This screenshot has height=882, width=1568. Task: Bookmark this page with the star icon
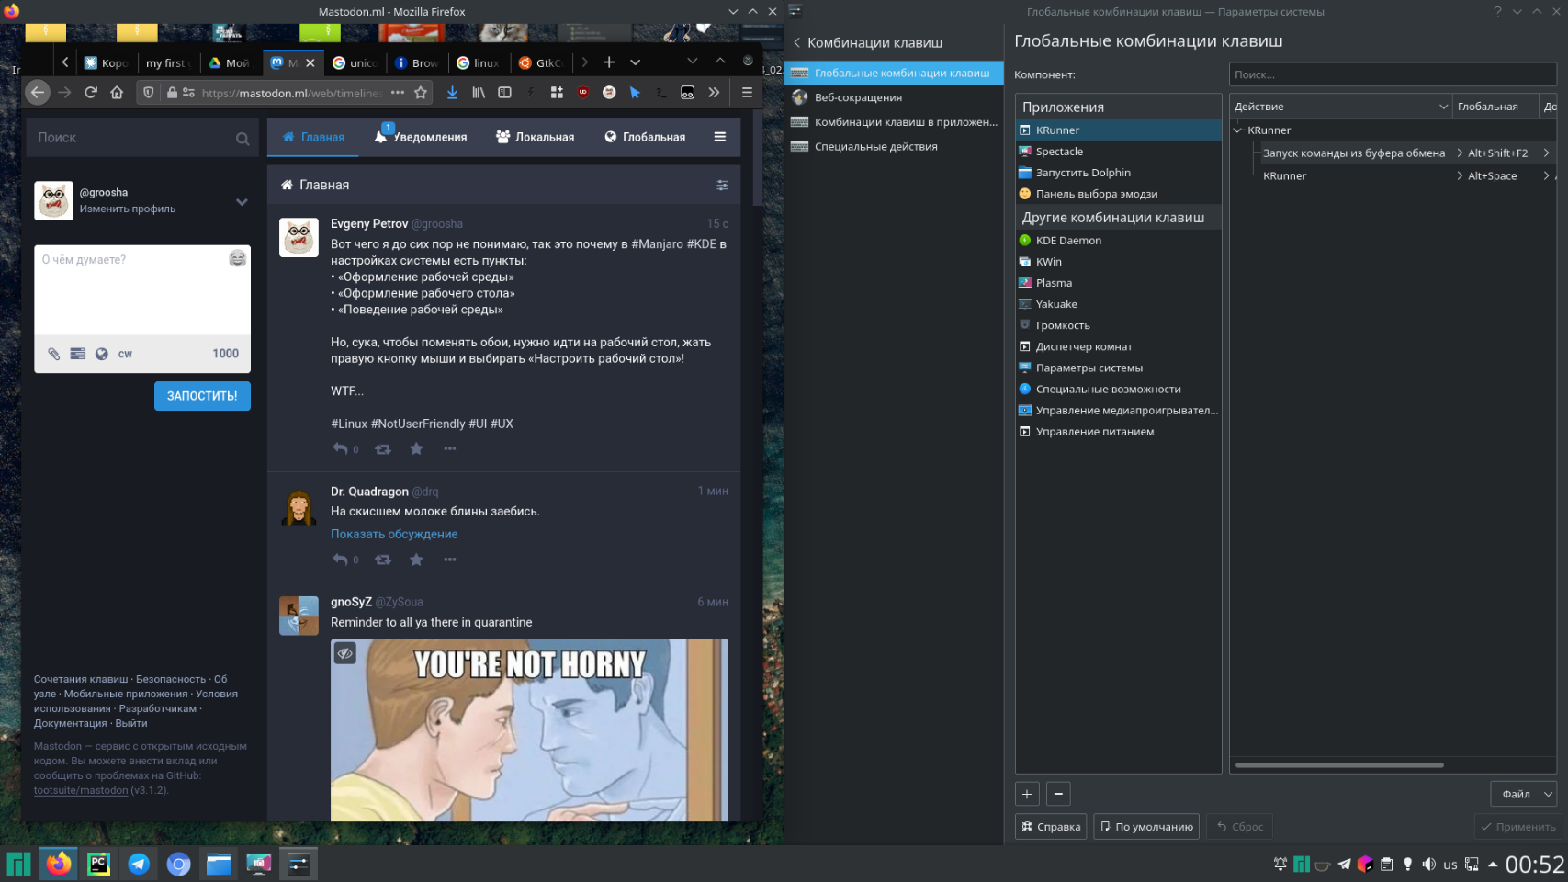tap(421, 92)
